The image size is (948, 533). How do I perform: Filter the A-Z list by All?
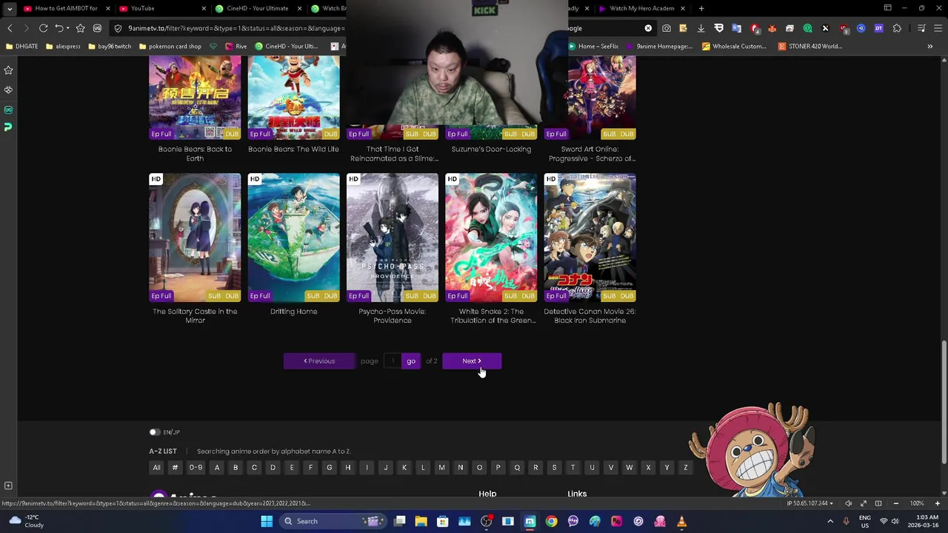click(x=156, y=468)
